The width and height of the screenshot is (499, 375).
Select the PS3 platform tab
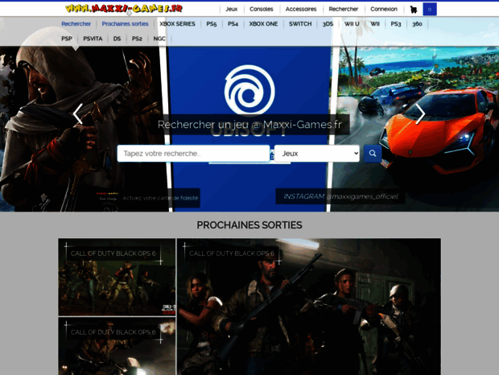point(396,24)
